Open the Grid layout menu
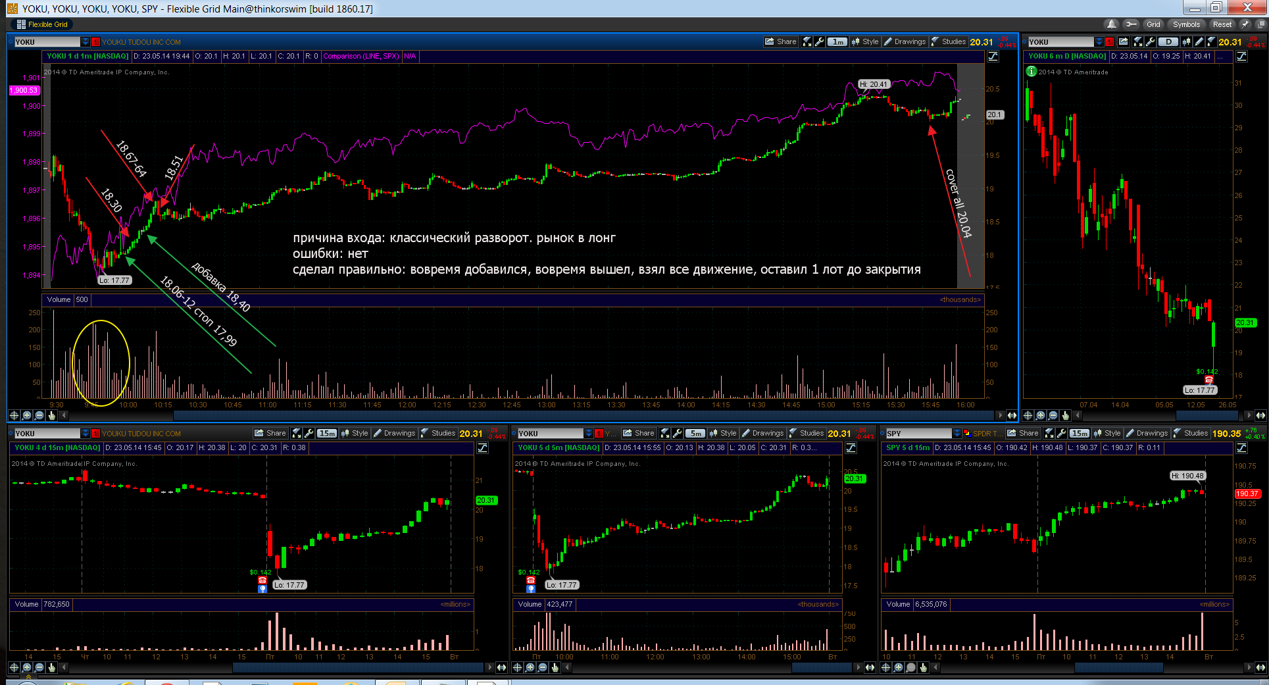1269x685 pixels. click(1153, 24)
